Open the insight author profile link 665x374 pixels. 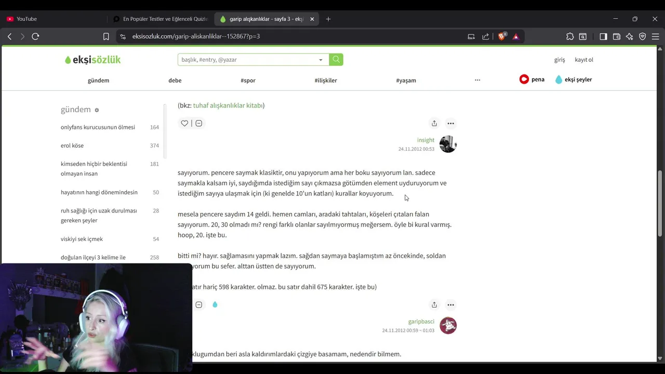425,140
